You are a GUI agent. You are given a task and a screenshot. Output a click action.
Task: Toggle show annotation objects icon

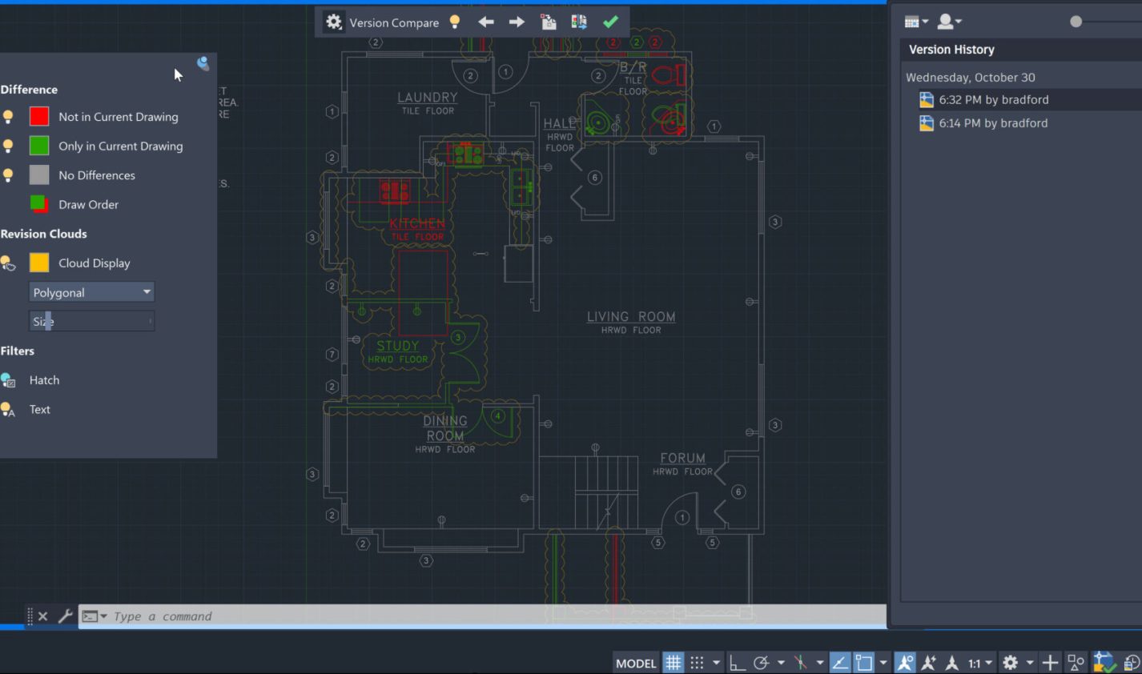[905, 663]
